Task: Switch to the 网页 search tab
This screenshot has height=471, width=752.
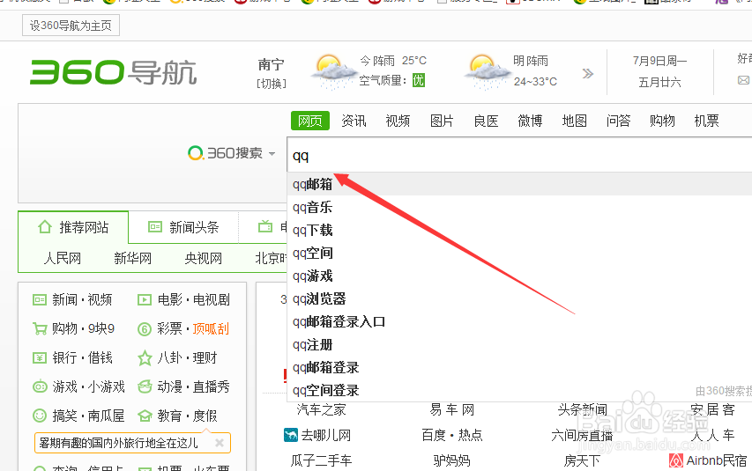Action: tap(310, 121)
